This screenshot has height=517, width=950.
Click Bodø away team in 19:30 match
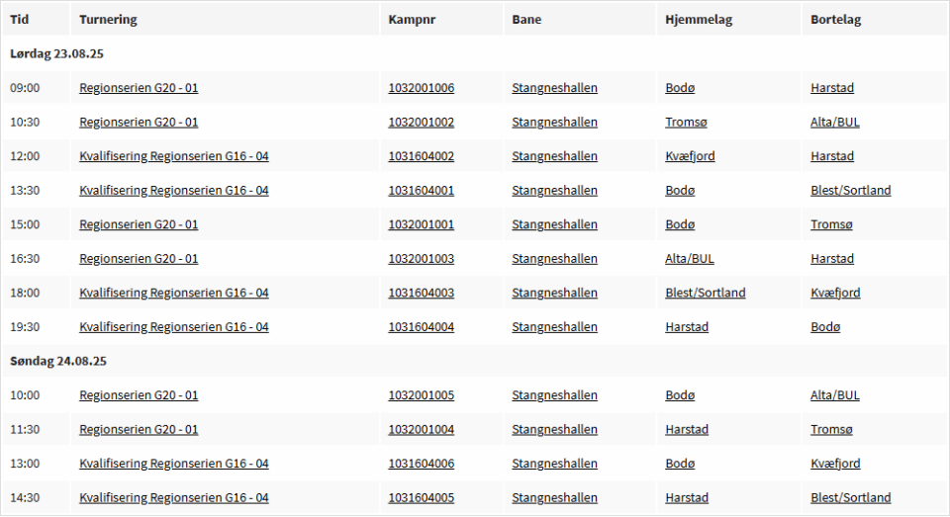tap(824, 327)
